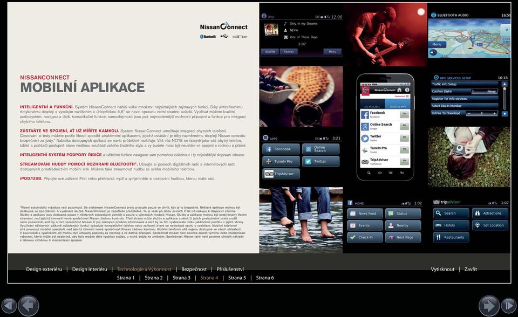Adjust Entries To Download slider
This screenshot has height=317, width=518.
(x=482, y=113)
